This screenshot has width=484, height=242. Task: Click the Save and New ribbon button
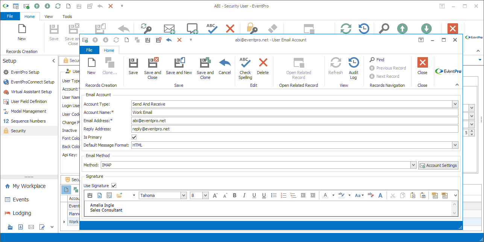tap(179, 66)
